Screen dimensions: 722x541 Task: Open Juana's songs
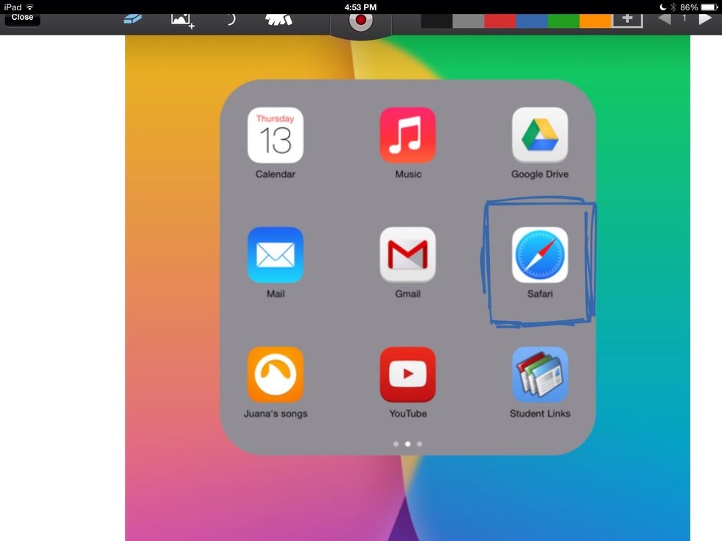(x=276, y=374)
